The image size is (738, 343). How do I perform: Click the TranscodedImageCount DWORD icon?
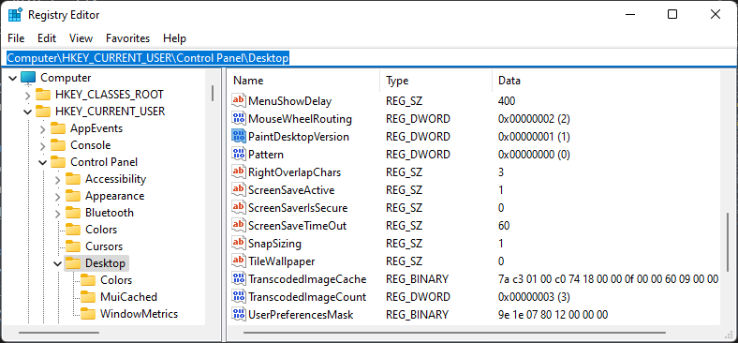[x=239, y=296]
